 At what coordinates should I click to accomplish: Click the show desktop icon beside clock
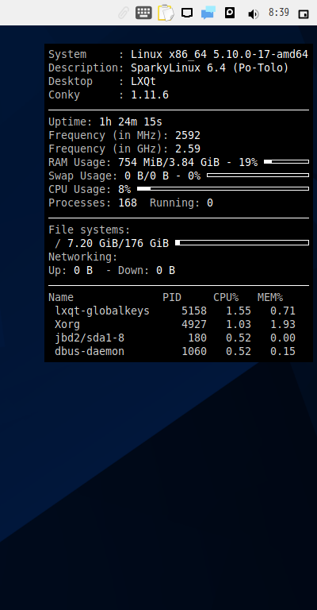pyautogui.click(x=304, y=14)
